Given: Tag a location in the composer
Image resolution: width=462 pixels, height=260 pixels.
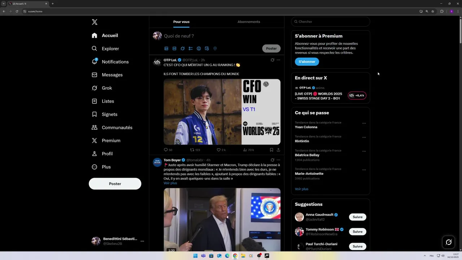Looking at the screenshot, I should pos(215,48).
